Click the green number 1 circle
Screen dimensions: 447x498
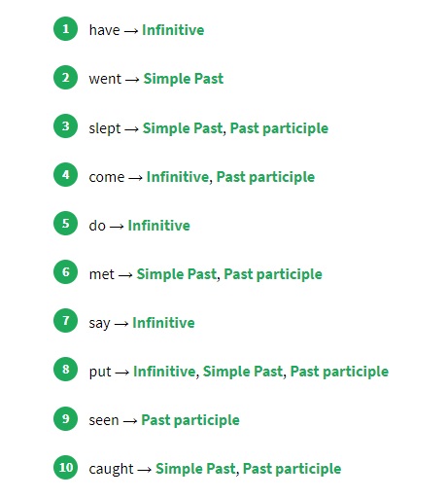click(x=65, y=29)
